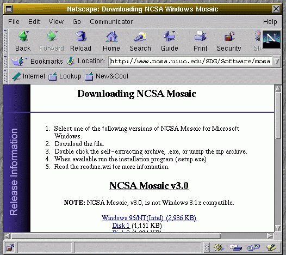Click the Forward navigation icon
The width and height of the screenshot is (286, 255).
pos(52,36)
